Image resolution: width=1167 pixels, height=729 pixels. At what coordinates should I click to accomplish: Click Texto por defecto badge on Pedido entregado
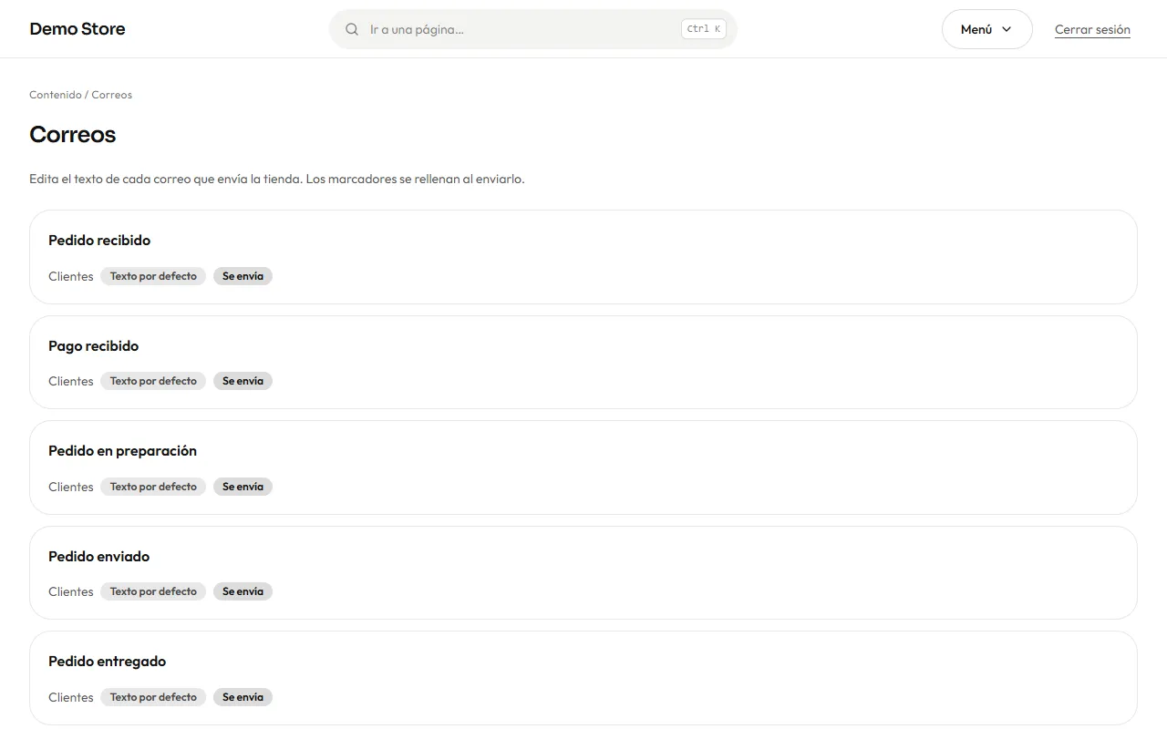tap(153, 697)
